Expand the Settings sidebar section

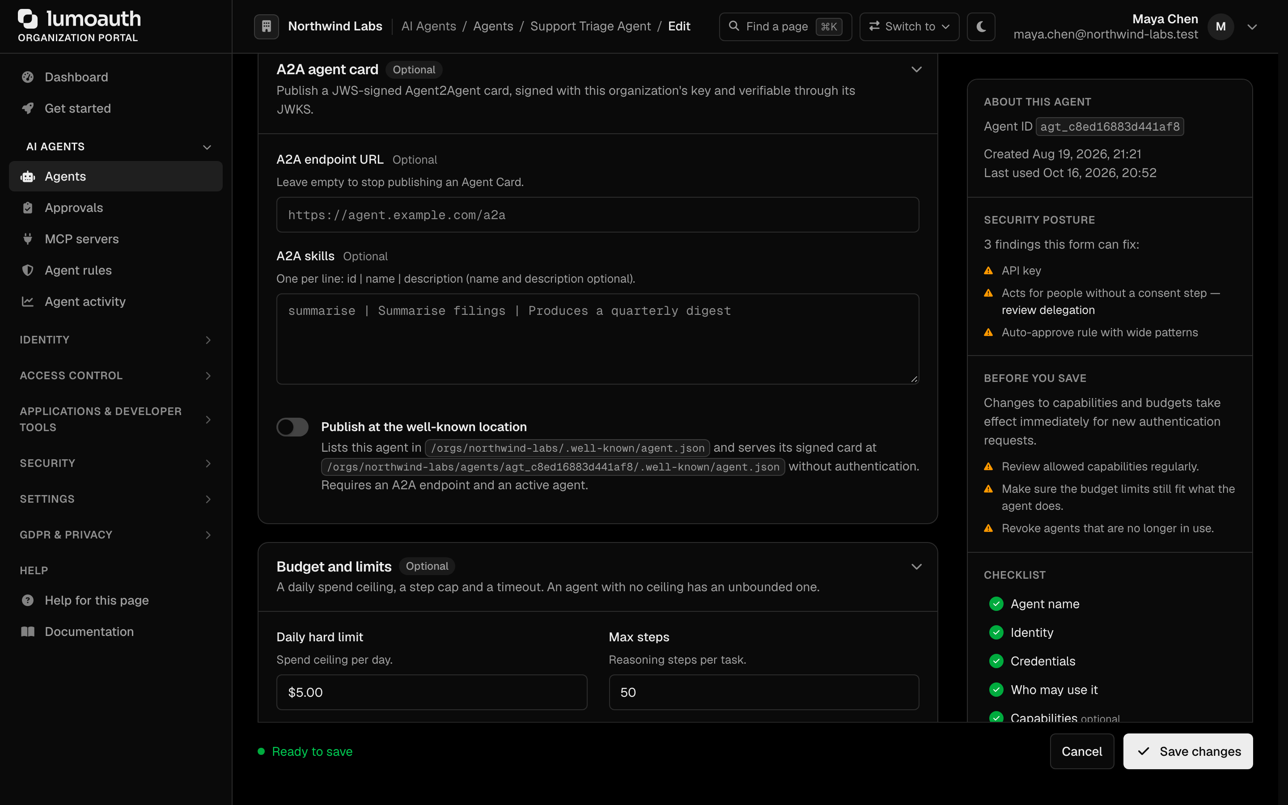coord(116,499)
